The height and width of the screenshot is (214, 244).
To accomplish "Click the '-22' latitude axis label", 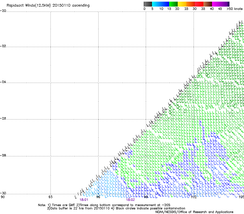I will [3, 46].
